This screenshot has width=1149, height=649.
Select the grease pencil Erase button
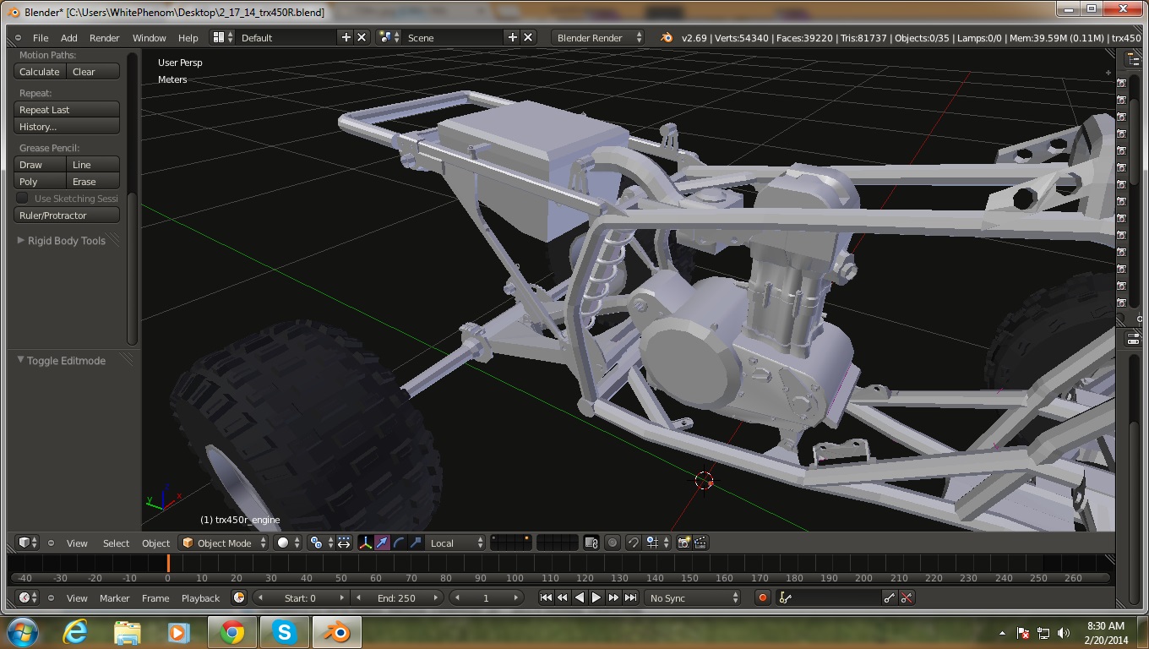tap(93, 182)
